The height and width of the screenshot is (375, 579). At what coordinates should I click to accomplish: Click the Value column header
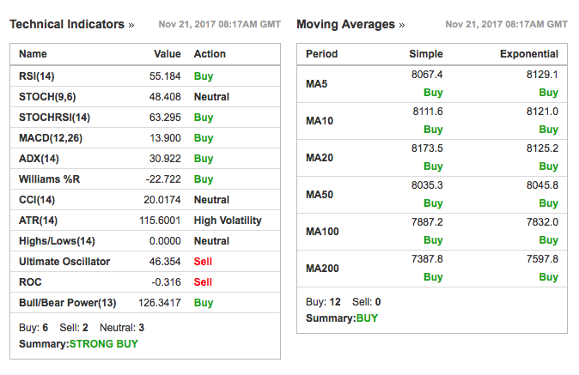coord(167,54)
